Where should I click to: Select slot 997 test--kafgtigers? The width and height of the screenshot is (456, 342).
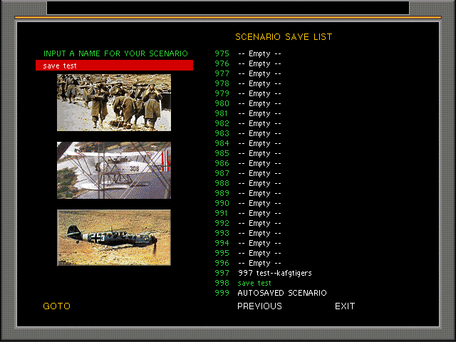(x=274, y=273)
